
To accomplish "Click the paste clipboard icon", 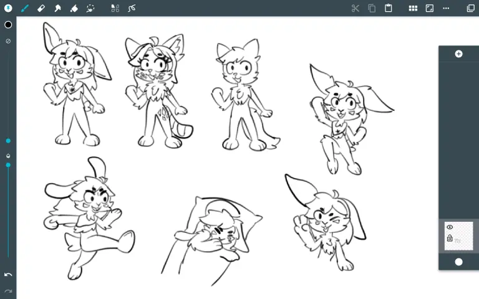I will pos(388,8).
